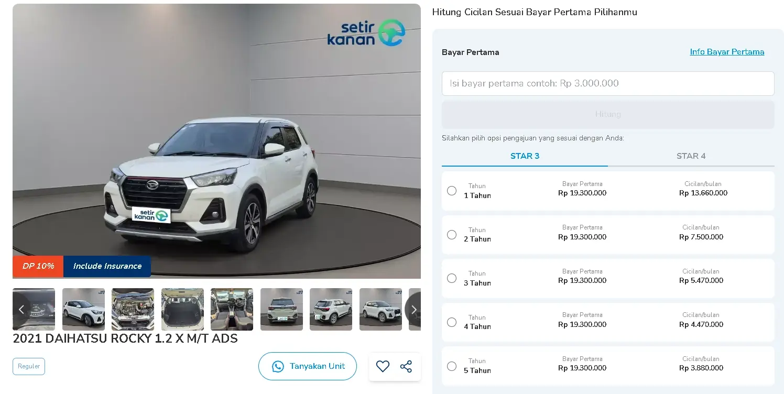The height and width of the screenshot is (394, 784).
Task: Switch to the STAR 4 tab
Action: point(691,156)
